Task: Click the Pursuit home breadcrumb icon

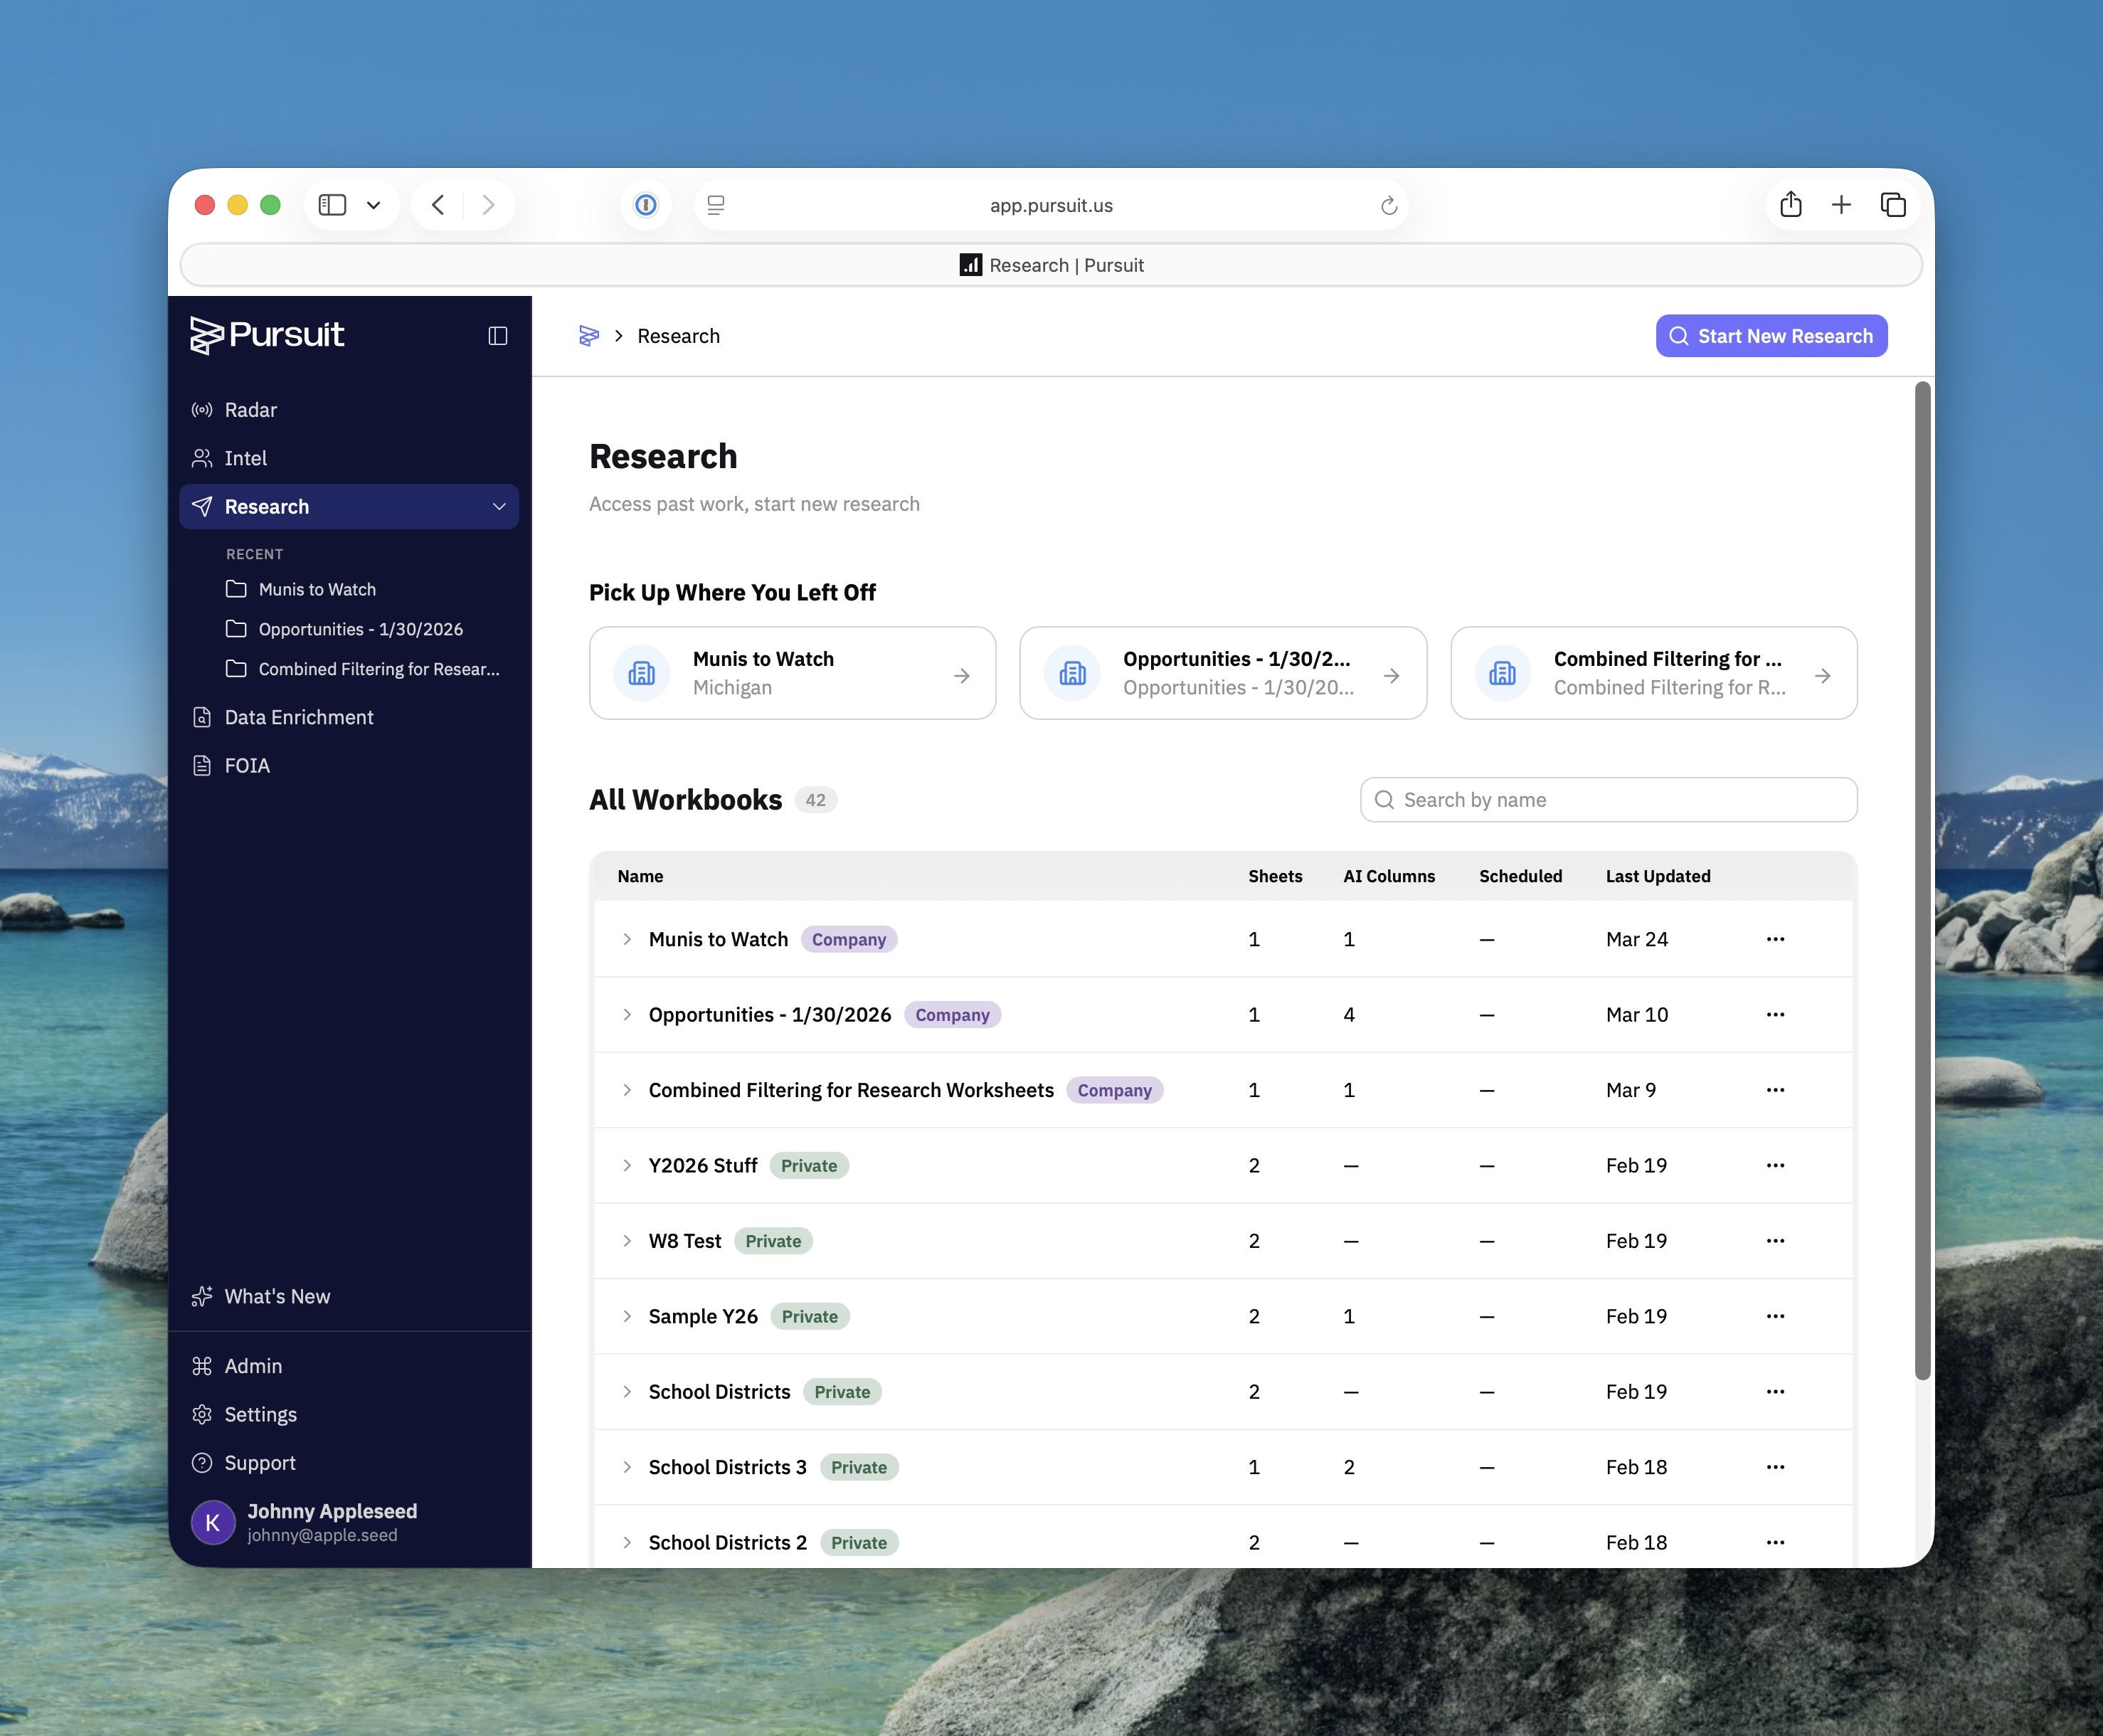Action: [589, 336]
